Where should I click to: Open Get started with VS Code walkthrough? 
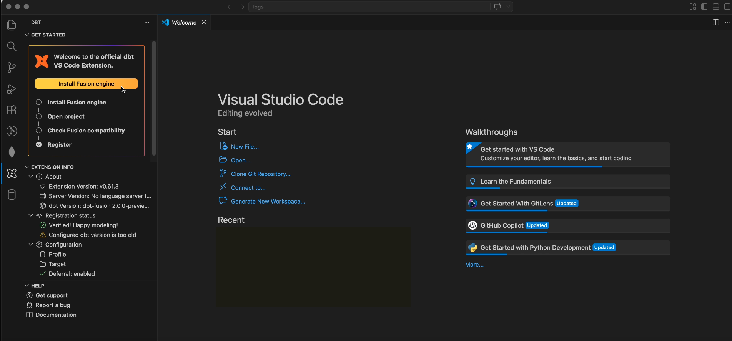(567, 155)
